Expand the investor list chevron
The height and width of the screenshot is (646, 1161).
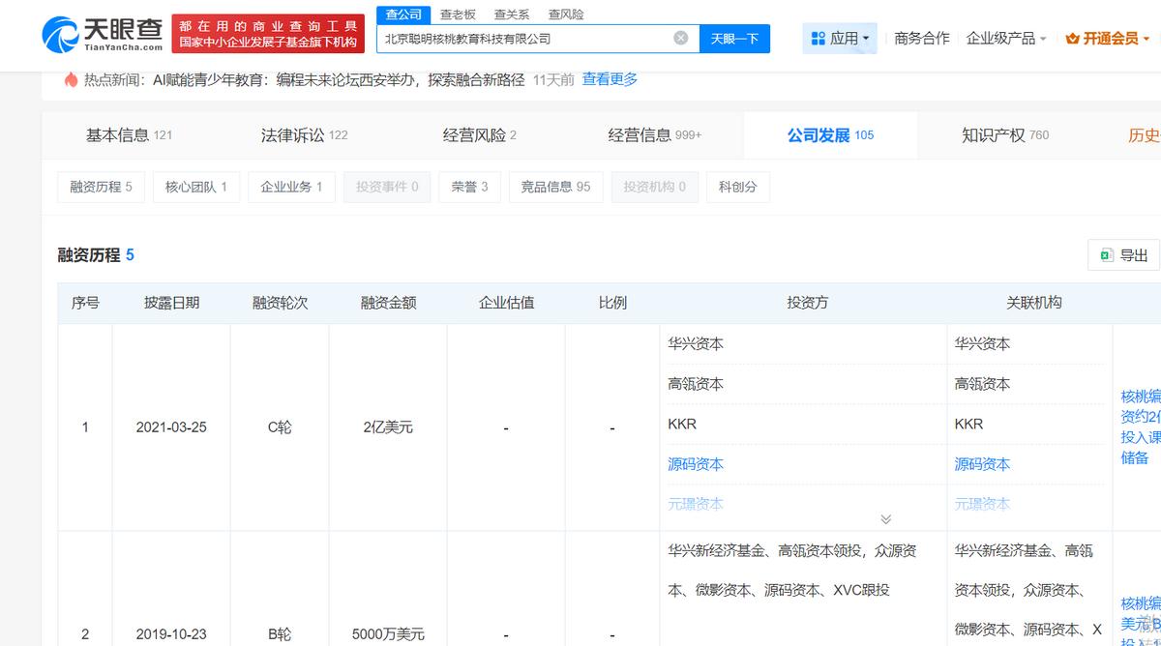pos(885,519)
